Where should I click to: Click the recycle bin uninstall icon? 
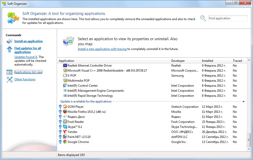pyautogui.click(x=68, y=41)
